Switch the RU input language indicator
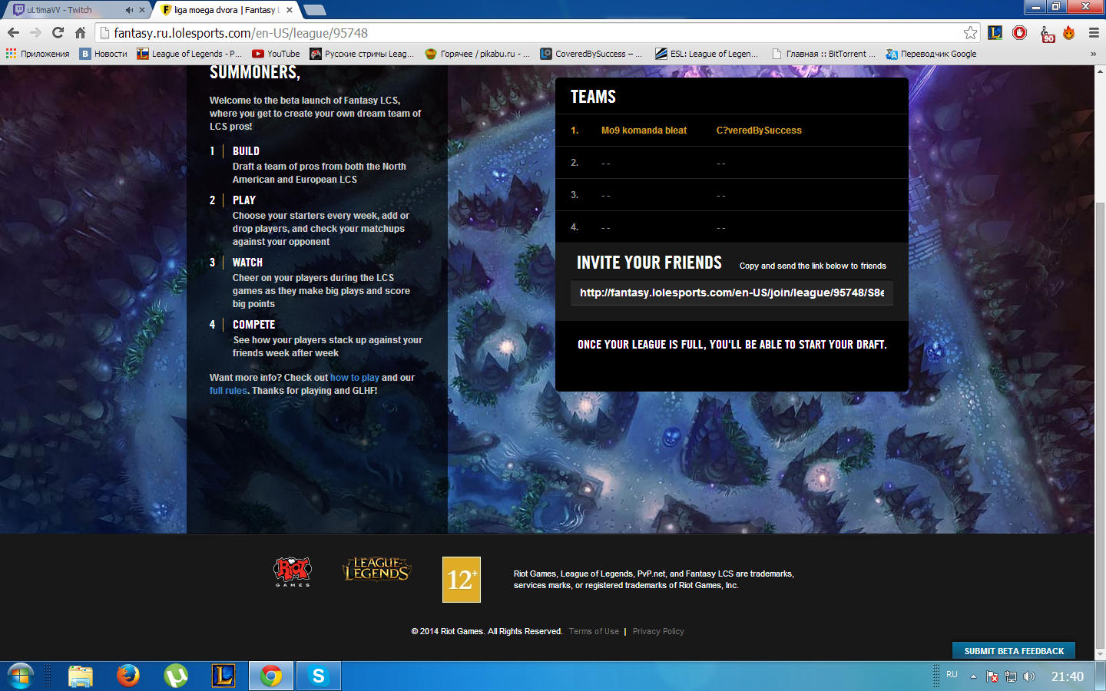This screenshot has height=691, width=1106. pyautogui.click(x=952, y=674)
